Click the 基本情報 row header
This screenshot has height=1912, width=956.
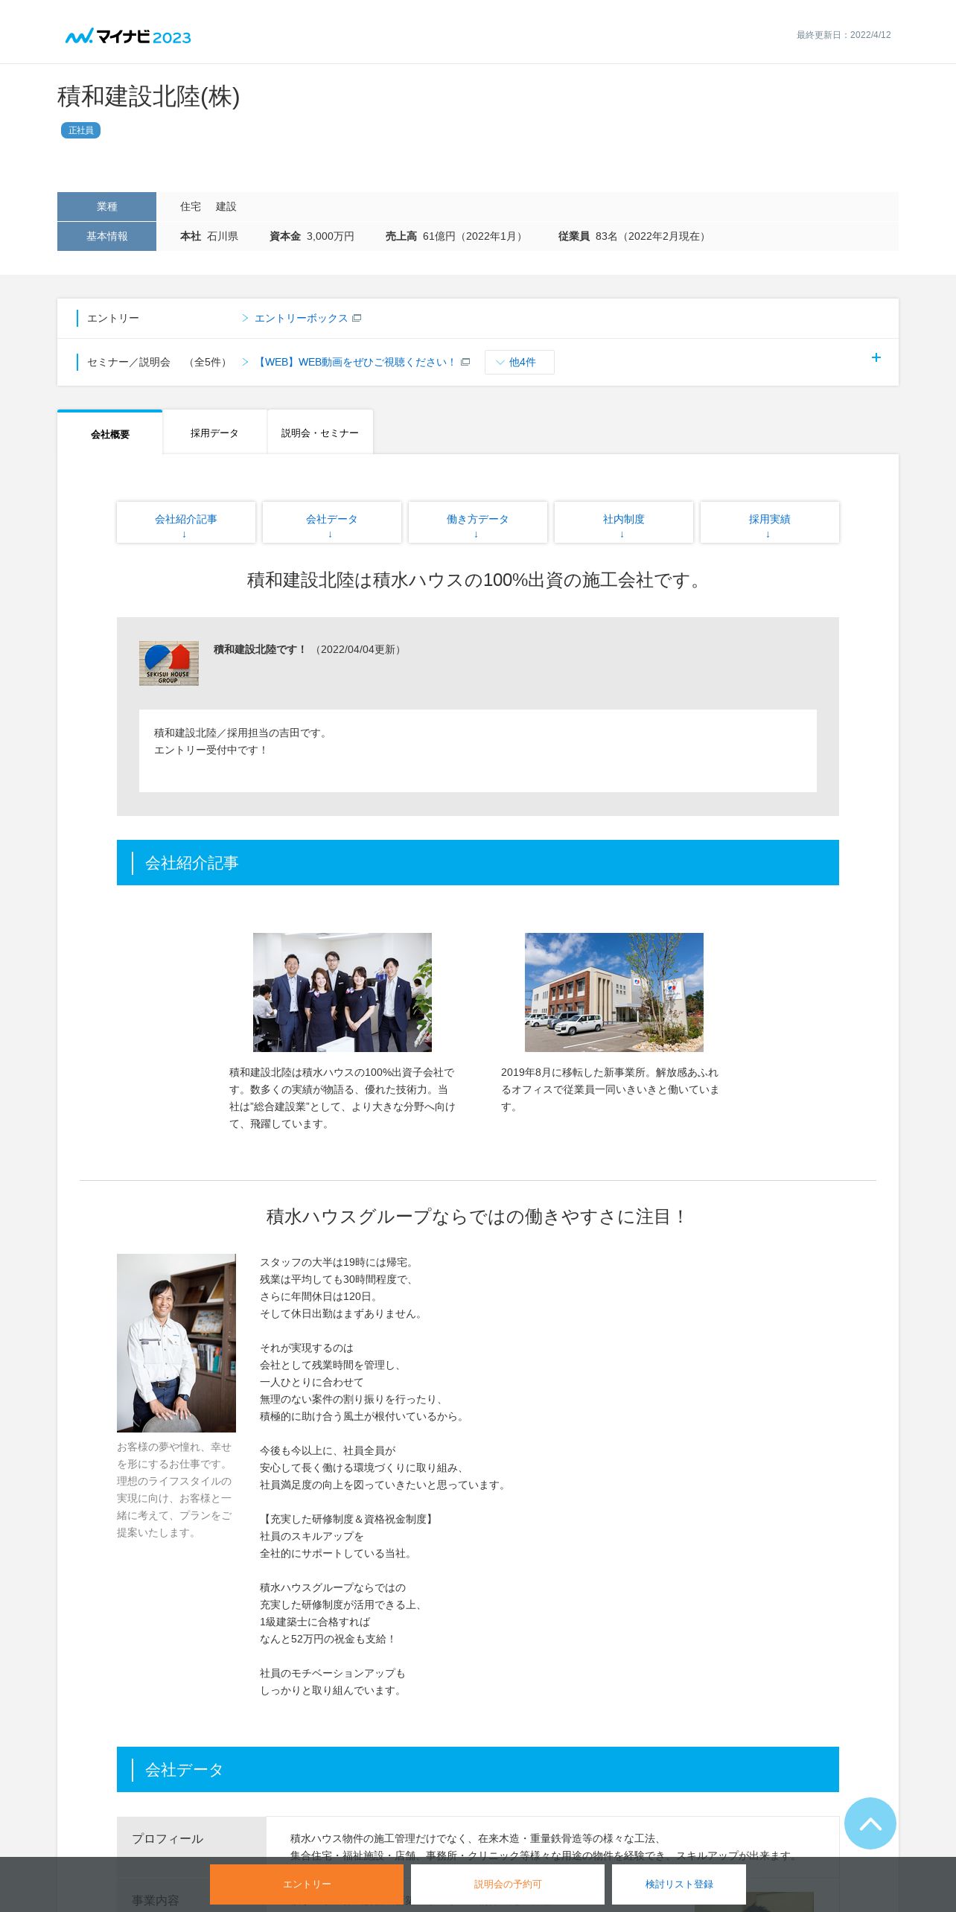tap(106, 236)
